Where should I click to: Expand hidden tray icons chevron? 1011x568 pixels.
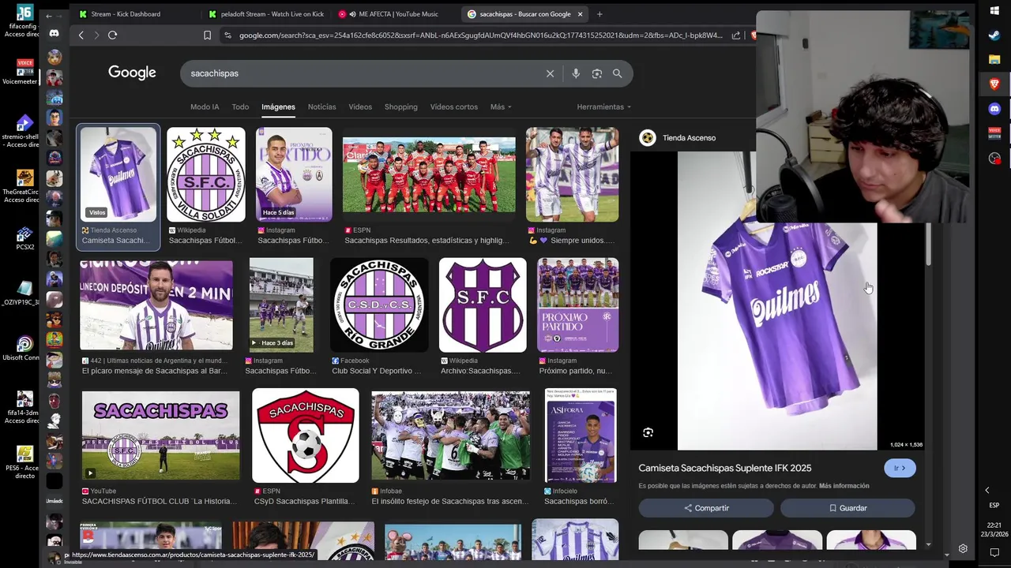987,490
